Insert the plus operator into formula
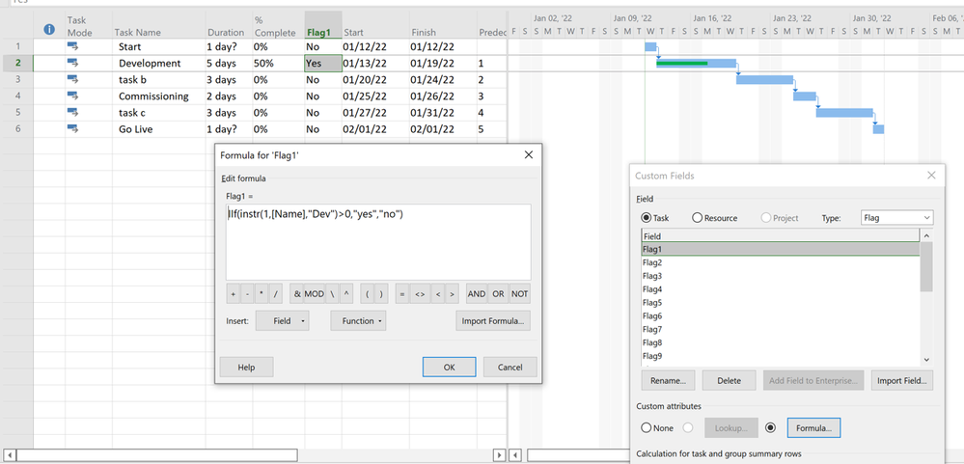This screenshot has height=464, width=964. tap(233, 294)
